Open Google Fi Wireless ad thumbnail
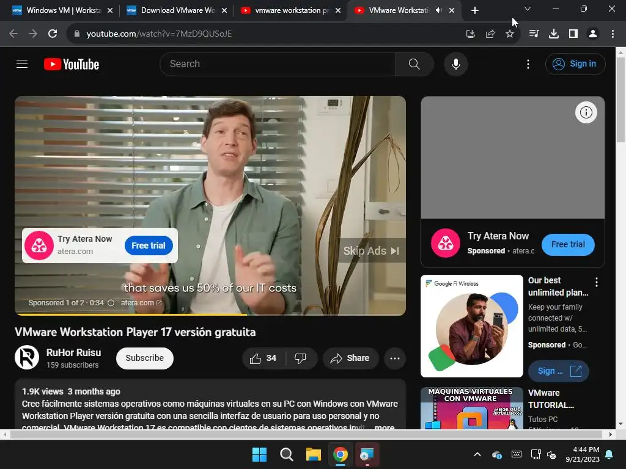This screenshot has width=626, height=469. (x=471, y=326)
